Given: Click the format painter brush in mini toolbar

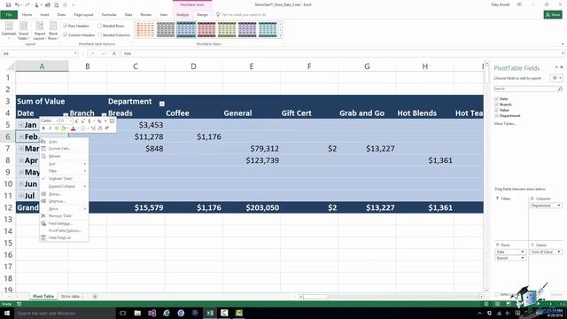Looking at the screenshot, I should tap(106, 128).
